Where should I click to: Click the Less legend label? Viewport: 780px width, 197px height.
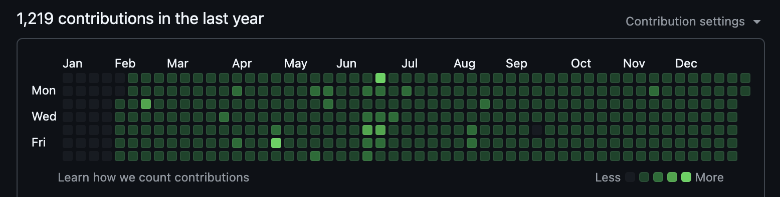pyautogui.click(x=608, y=177)
